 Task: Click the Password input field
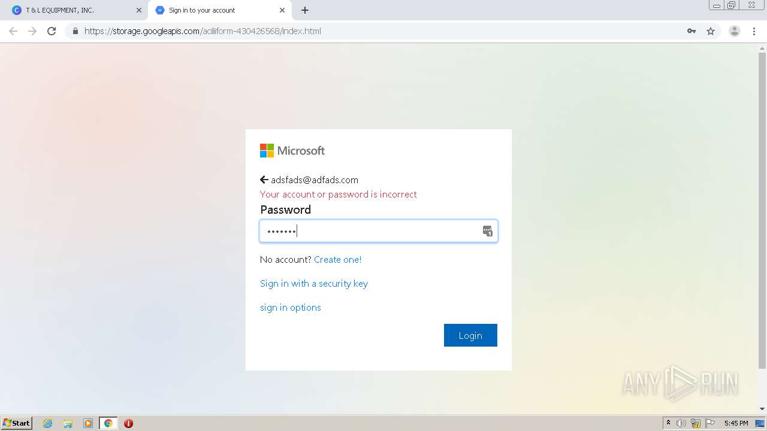click(379, 231)
